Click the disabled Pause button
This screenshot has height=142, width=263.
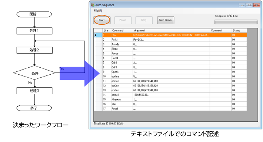(x=123, y=20)
